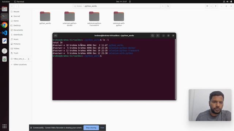This screenshot has width=234, height=131.
Task: Open the Trash icon in the dock
Action: [x=4, y=59]
